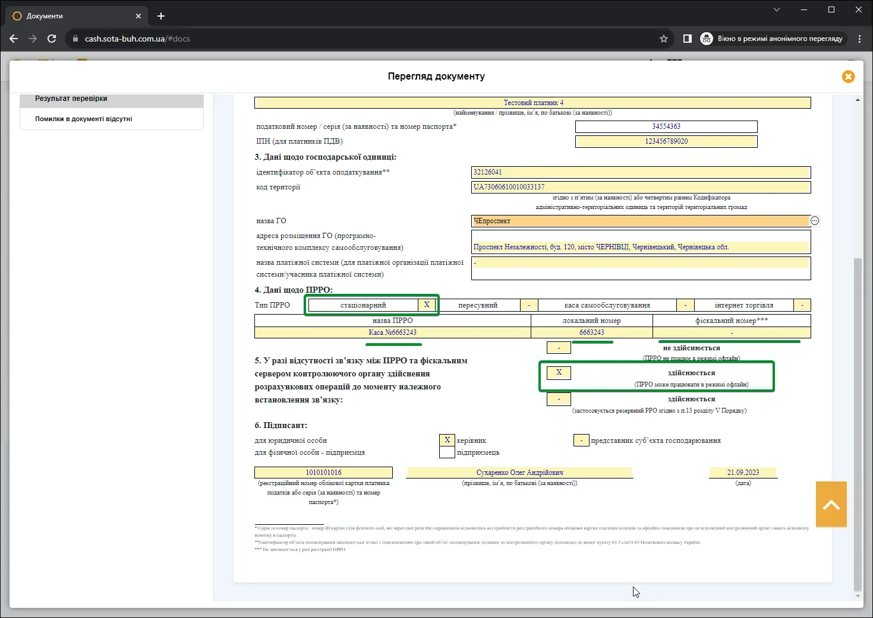Open the tab search dropdown chevron

[x=776, y=9]
